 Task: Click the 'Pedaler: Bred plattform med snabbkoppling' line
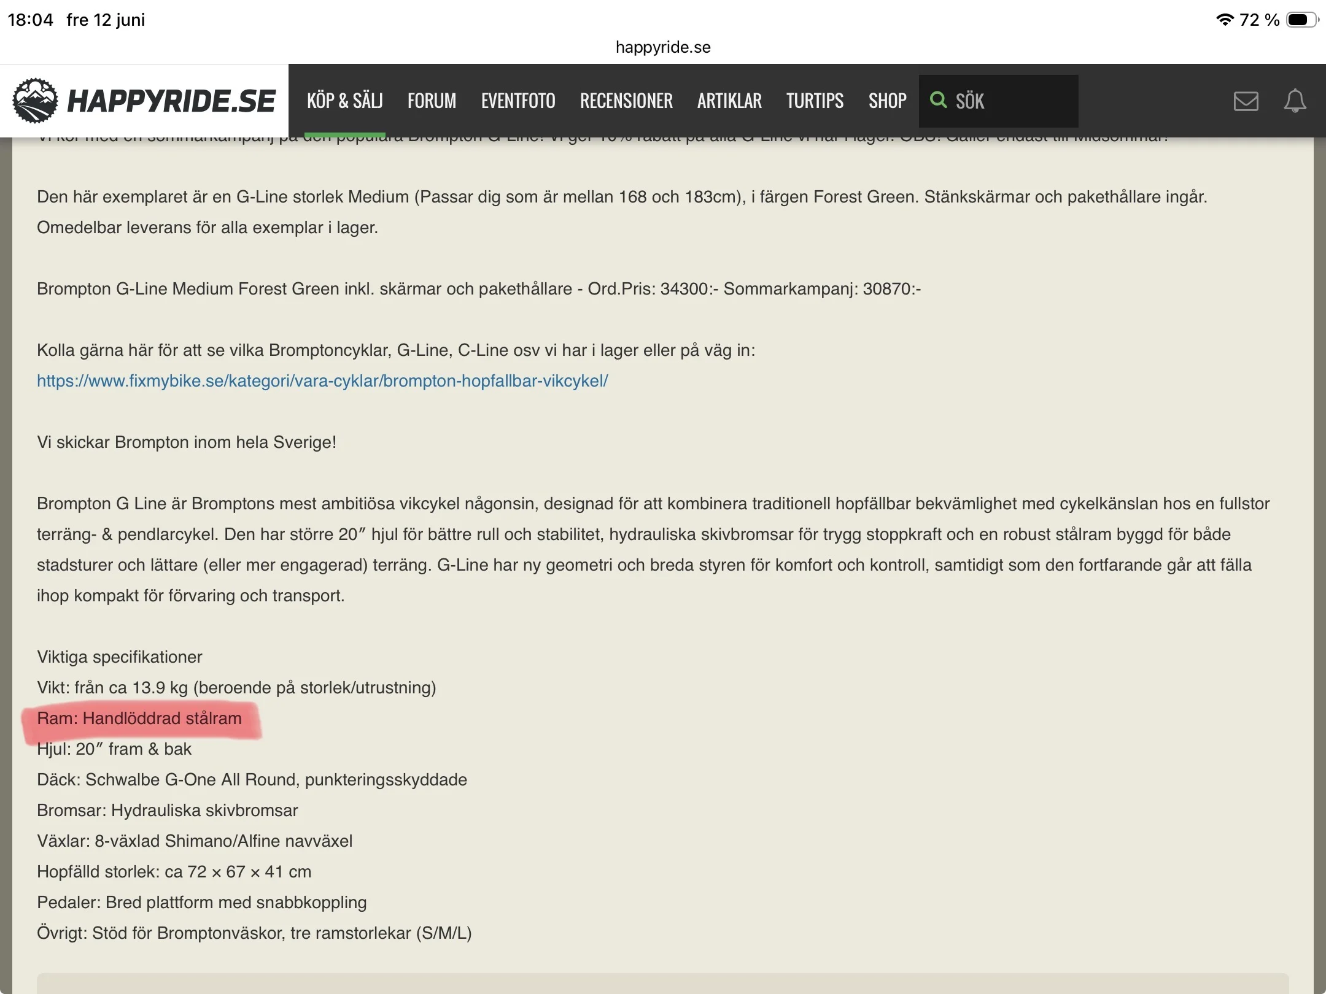[x=202, y=903]
